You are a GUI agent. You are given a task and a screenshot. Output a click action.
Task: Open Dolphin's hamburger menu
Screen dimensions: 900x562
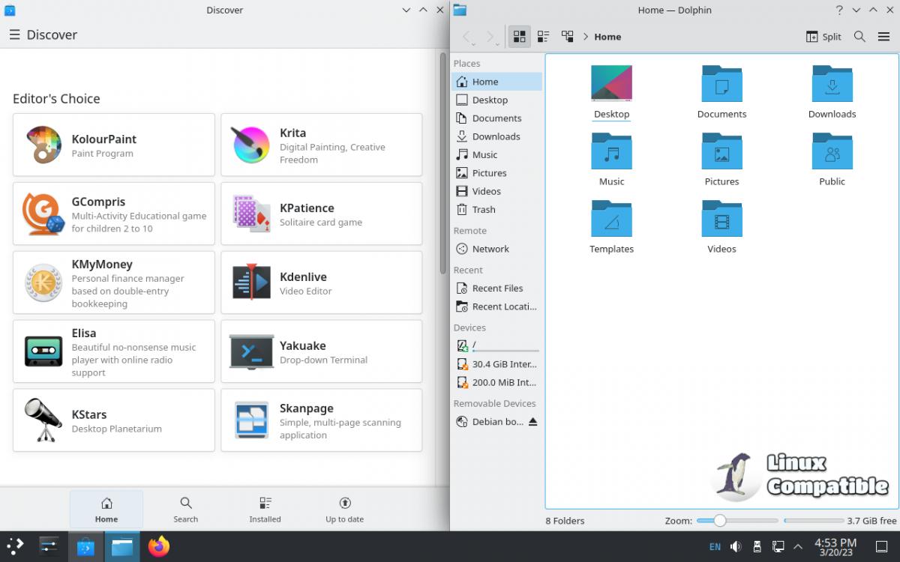pyautogui.click(x=883, y=37)
